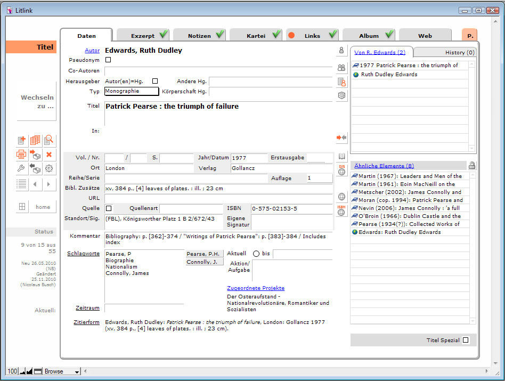Click the document with person icon

click(x=341, y=82)
